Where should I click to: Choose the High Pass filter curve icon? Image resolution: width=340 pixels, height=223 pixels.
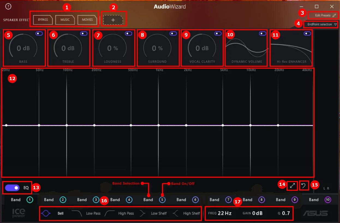[x=109, y=213]
